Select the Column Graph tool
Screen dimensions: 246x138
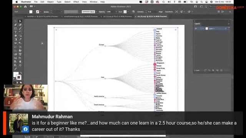(x=15, y=54)
